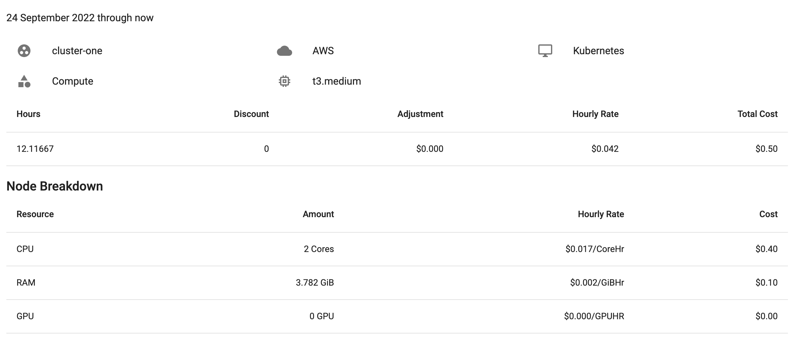Click the cluster-one label
This screenshot has width=793, height=343.
click(77, 51)
